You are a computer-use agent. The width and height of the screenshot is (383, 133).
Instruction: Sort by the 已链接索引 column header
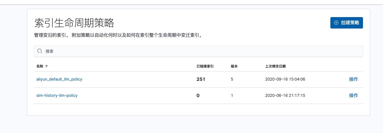pyautogui.click(x=205, y=66)
